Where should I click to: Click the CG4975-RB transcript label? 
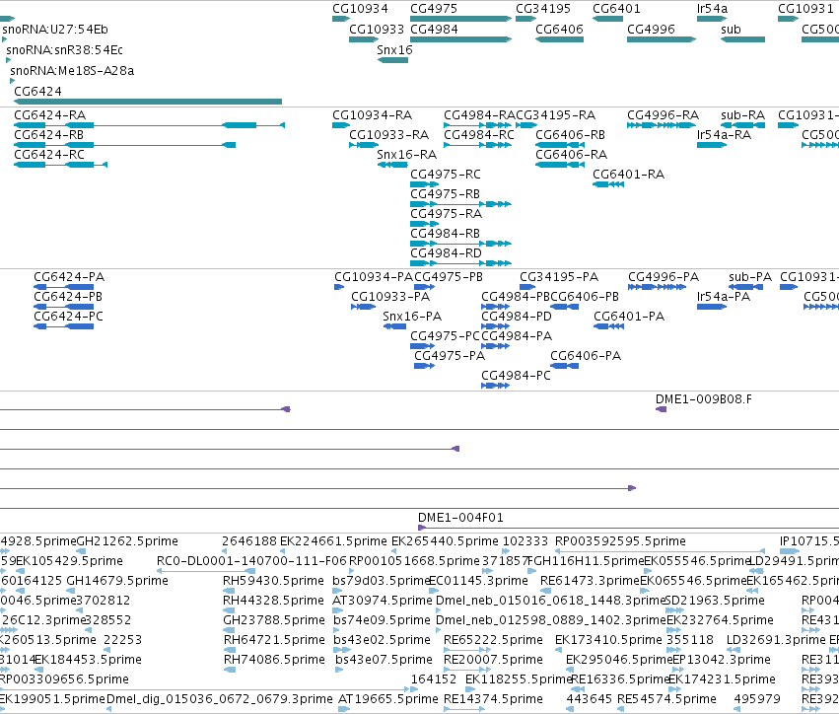coord(445,194)
